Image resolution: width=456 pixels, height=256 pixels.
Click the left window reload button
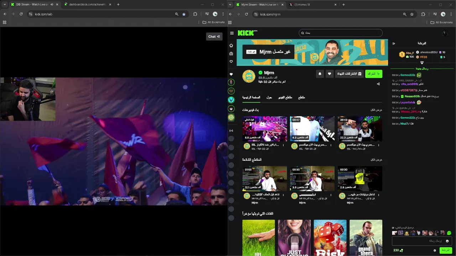(21, 14)
